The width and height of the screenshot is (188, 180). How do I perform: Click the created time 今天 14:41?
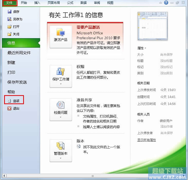click(x=168, y=97)
